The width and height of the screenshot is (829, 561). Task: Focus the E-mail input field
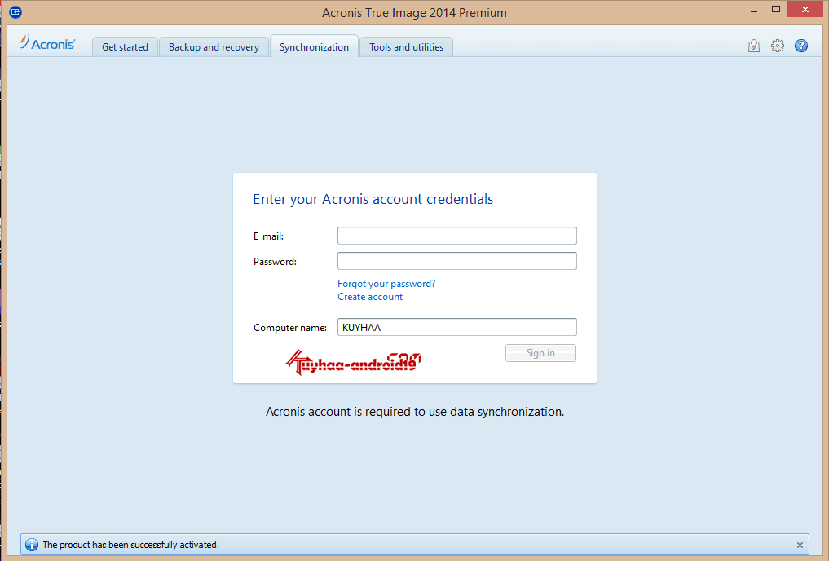(x=456, y=236)
